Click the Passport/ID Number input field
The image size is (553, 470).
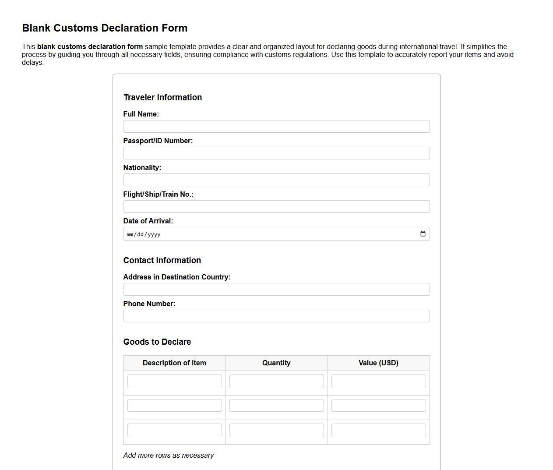276,153
